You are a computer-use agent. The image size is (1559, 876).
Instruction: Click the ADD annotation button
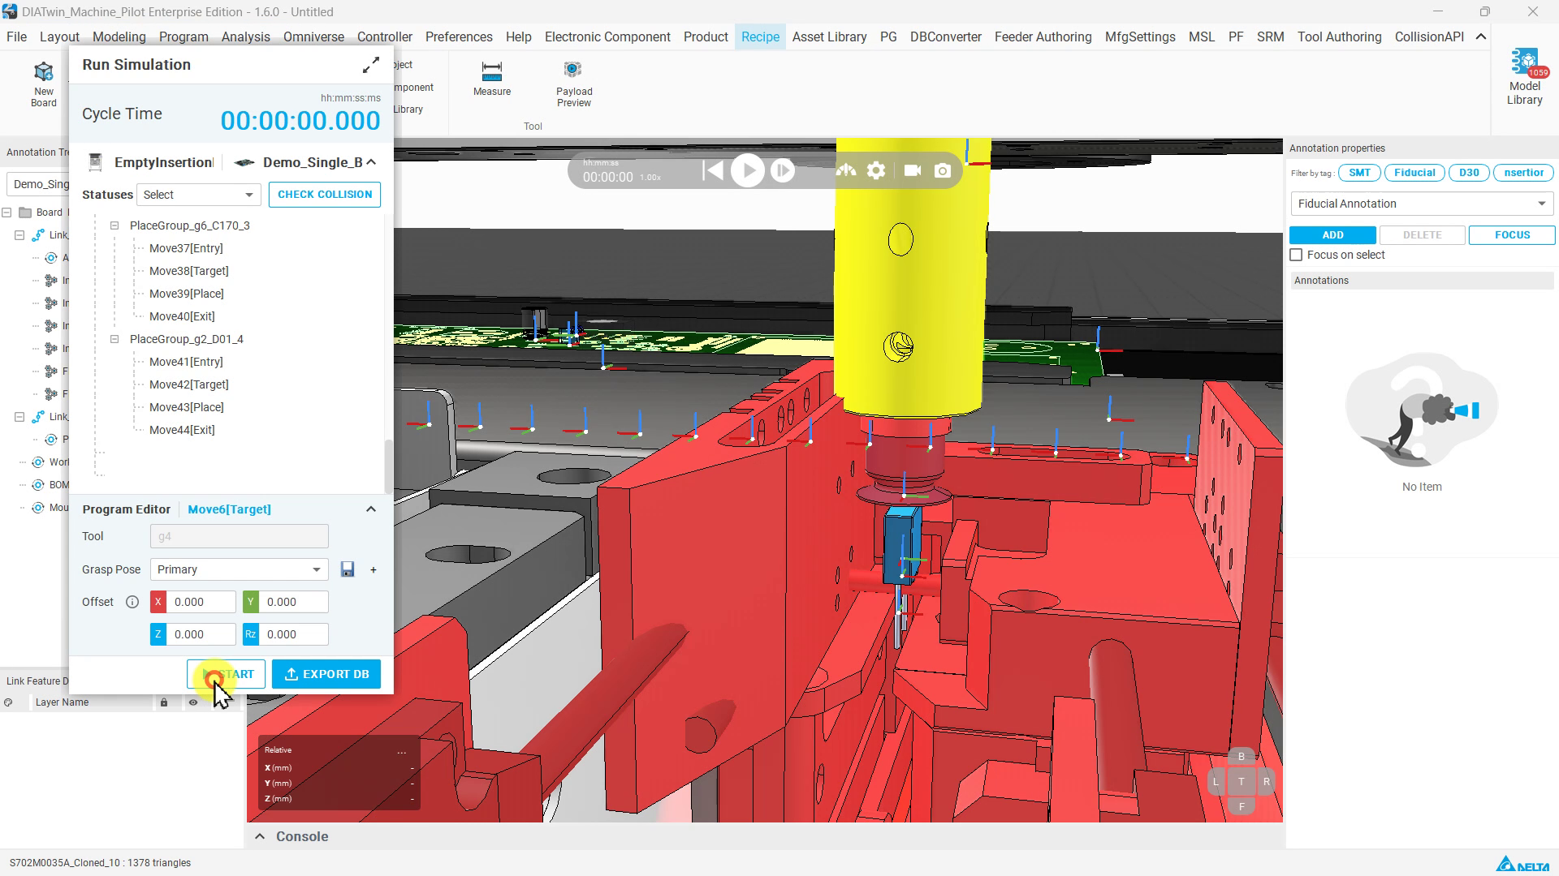pos(1332,235)
